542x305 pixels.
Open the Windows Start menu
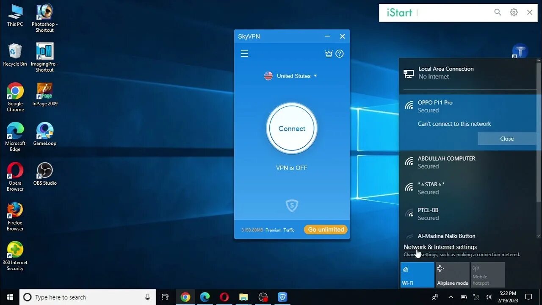pos(10,297)
